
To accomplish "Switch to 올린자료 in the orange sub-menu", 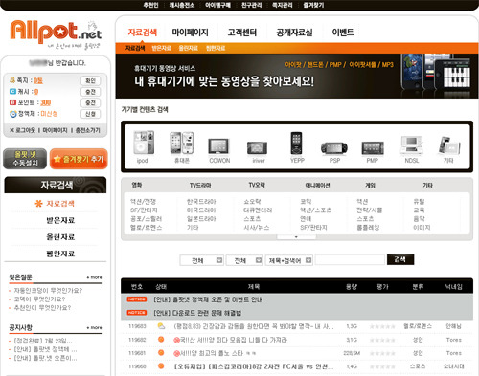I will [189, 48].
